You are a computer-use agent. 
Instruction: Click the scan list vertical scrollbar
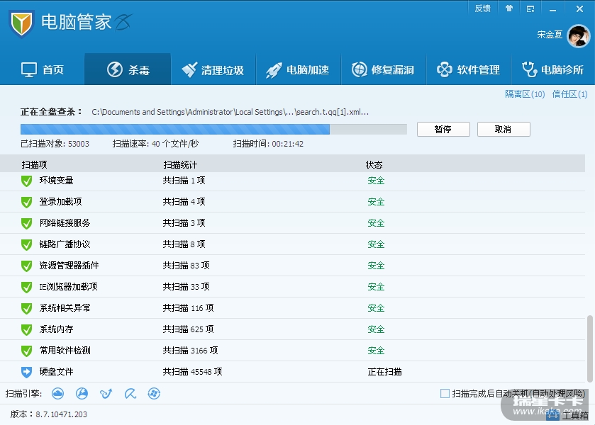click(x=590, y=347)
